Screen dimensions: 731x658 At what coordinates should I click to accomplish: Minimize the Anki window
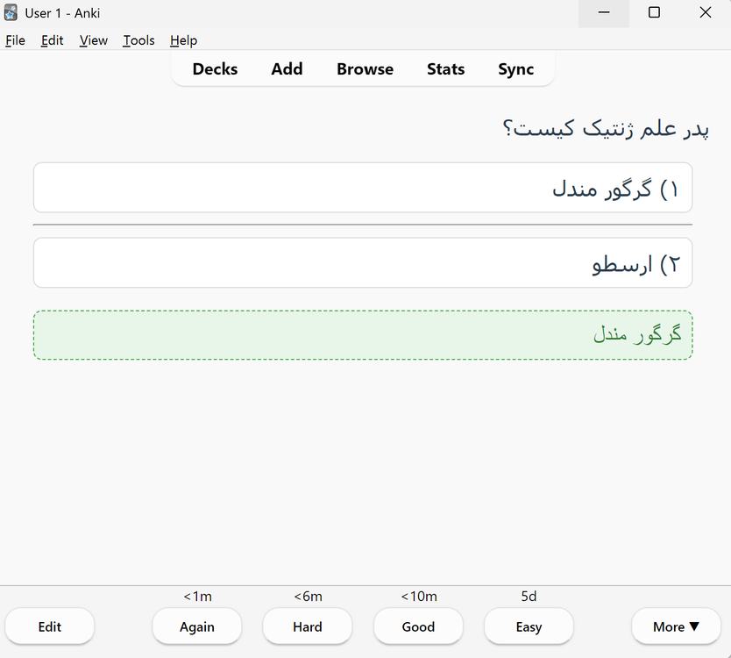(x=604, y=13)
